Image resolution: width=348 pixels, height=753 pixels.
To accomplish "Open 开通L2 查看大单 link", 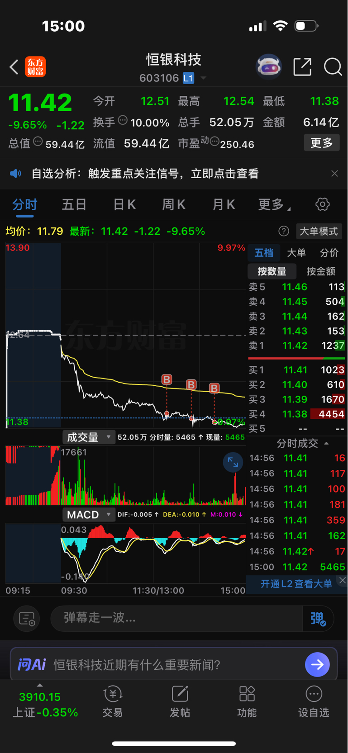I will 296,584.
